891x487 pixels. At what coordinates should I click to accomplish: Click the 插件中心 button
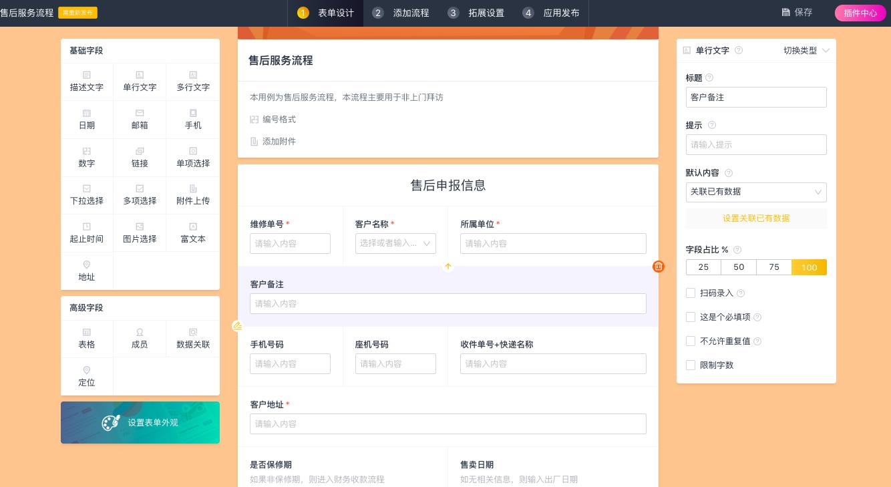pyautogui.click(x=860, y=13)
